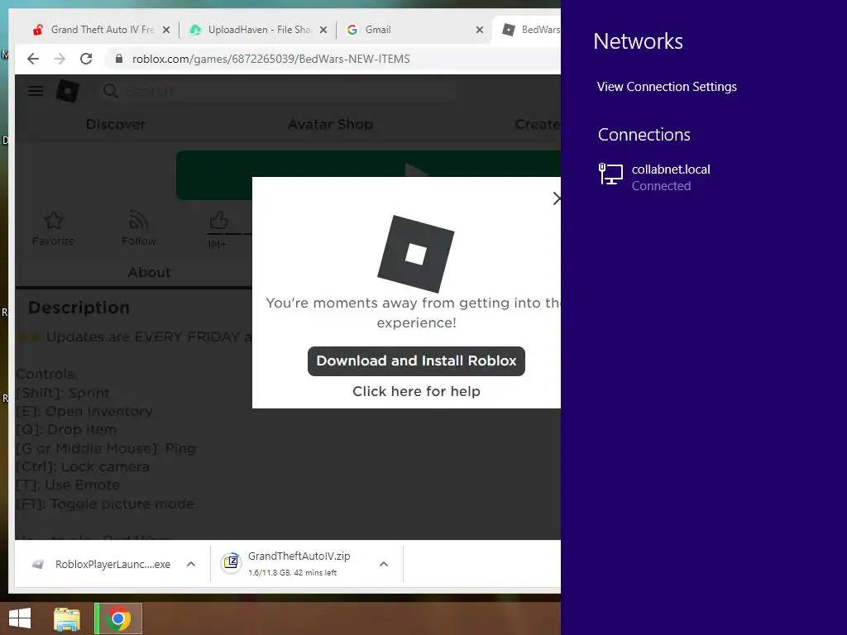
Task: Close the Grand Theft Auto IV tab
Action: (x=166, y=30)
